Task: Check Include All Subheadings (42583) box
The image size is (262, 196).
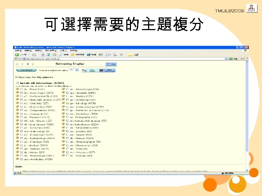Action: 17,83
